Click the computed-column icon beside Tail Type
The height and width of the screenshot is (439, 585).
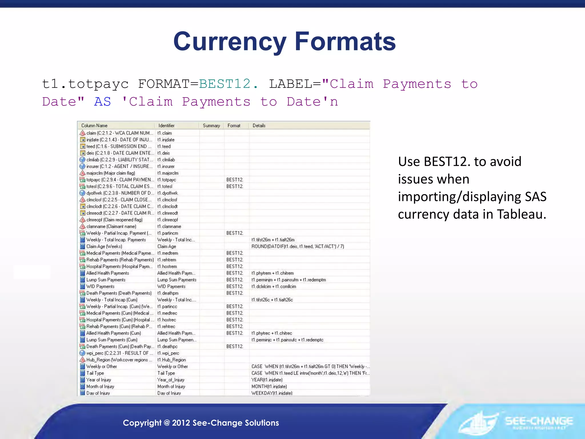[x=82, y=373]
